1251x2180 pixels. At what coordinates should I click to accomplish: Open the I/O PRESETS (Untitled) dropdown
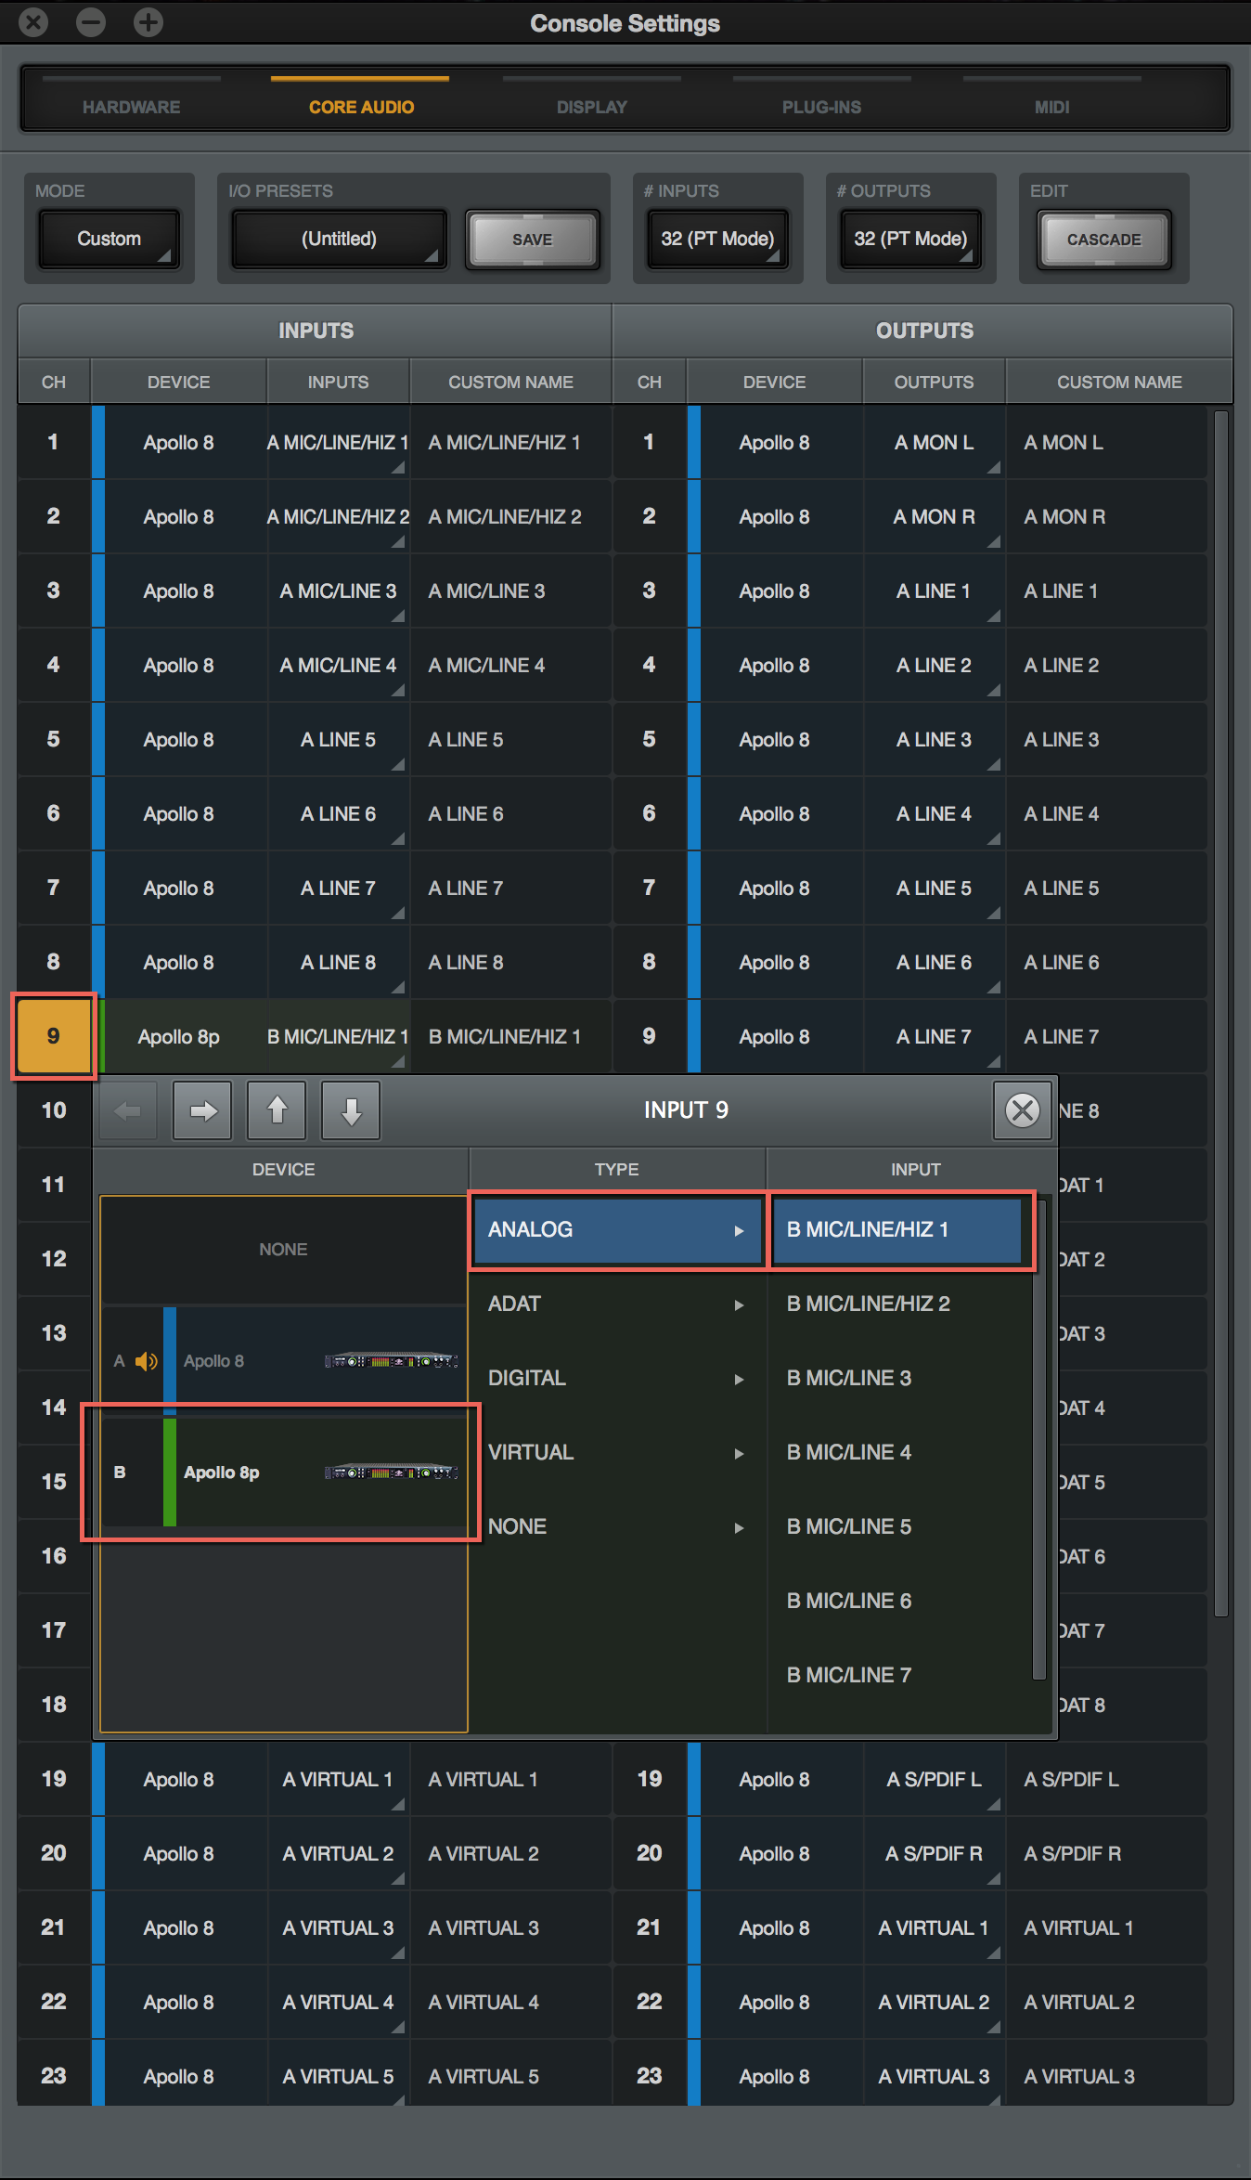(339, 239)
